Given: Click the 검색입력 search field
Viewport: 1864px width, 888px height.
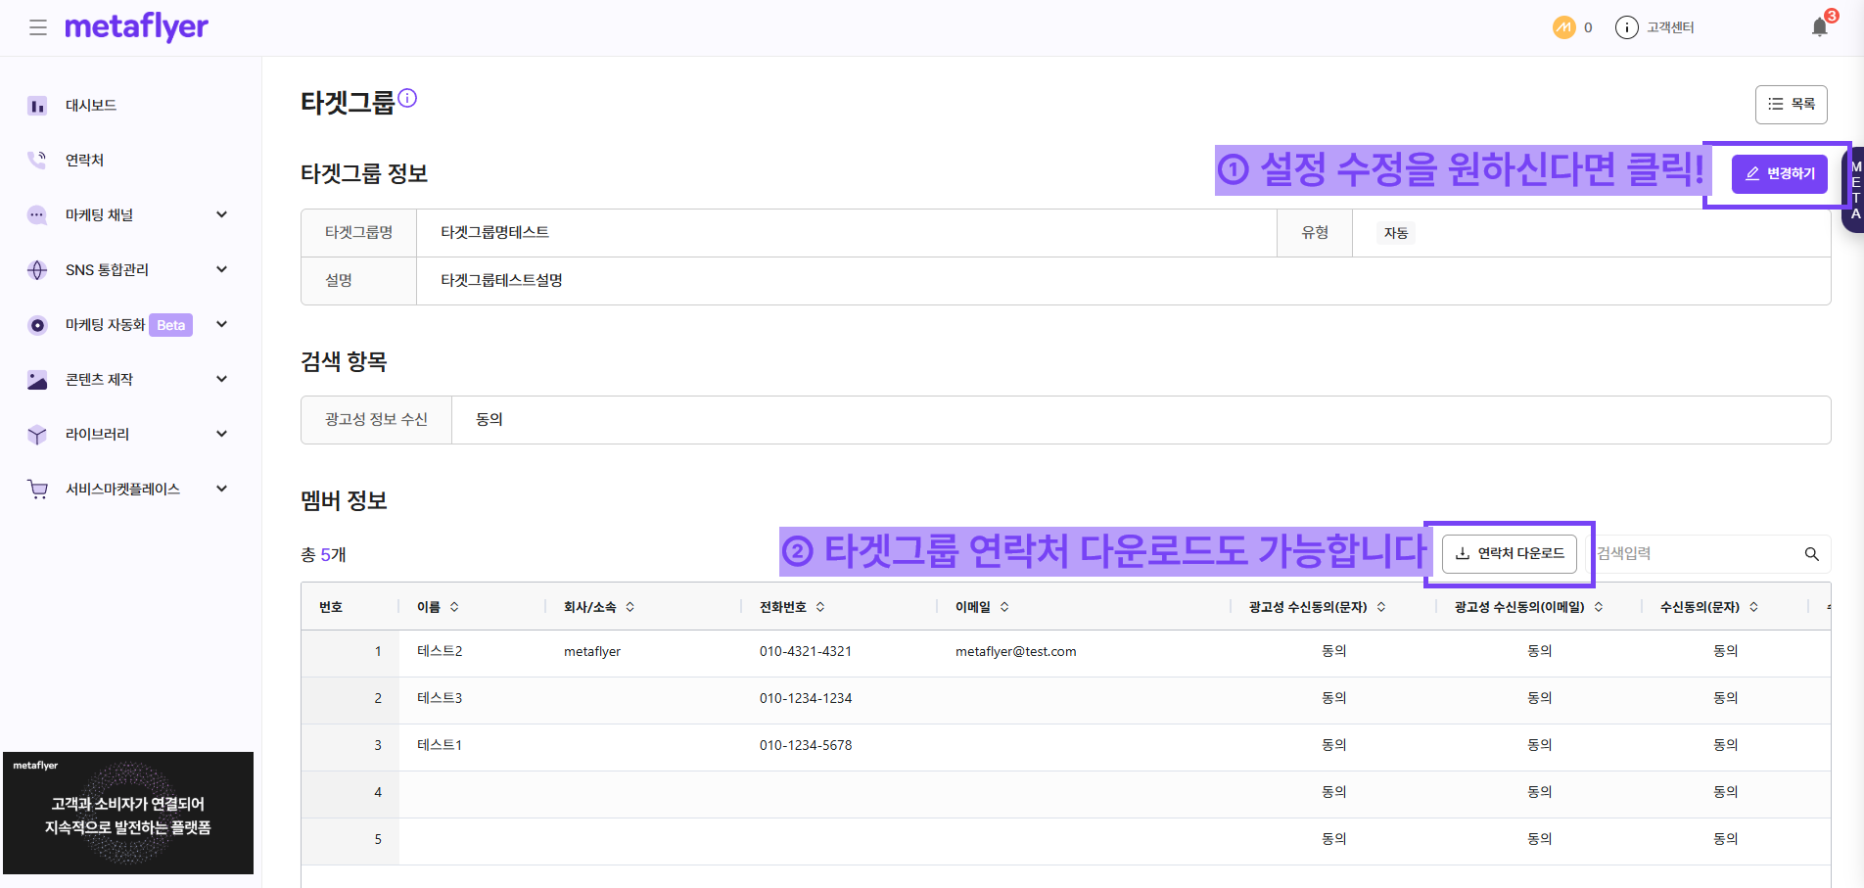Looking at the screenshot, I should pos(1694,554).
